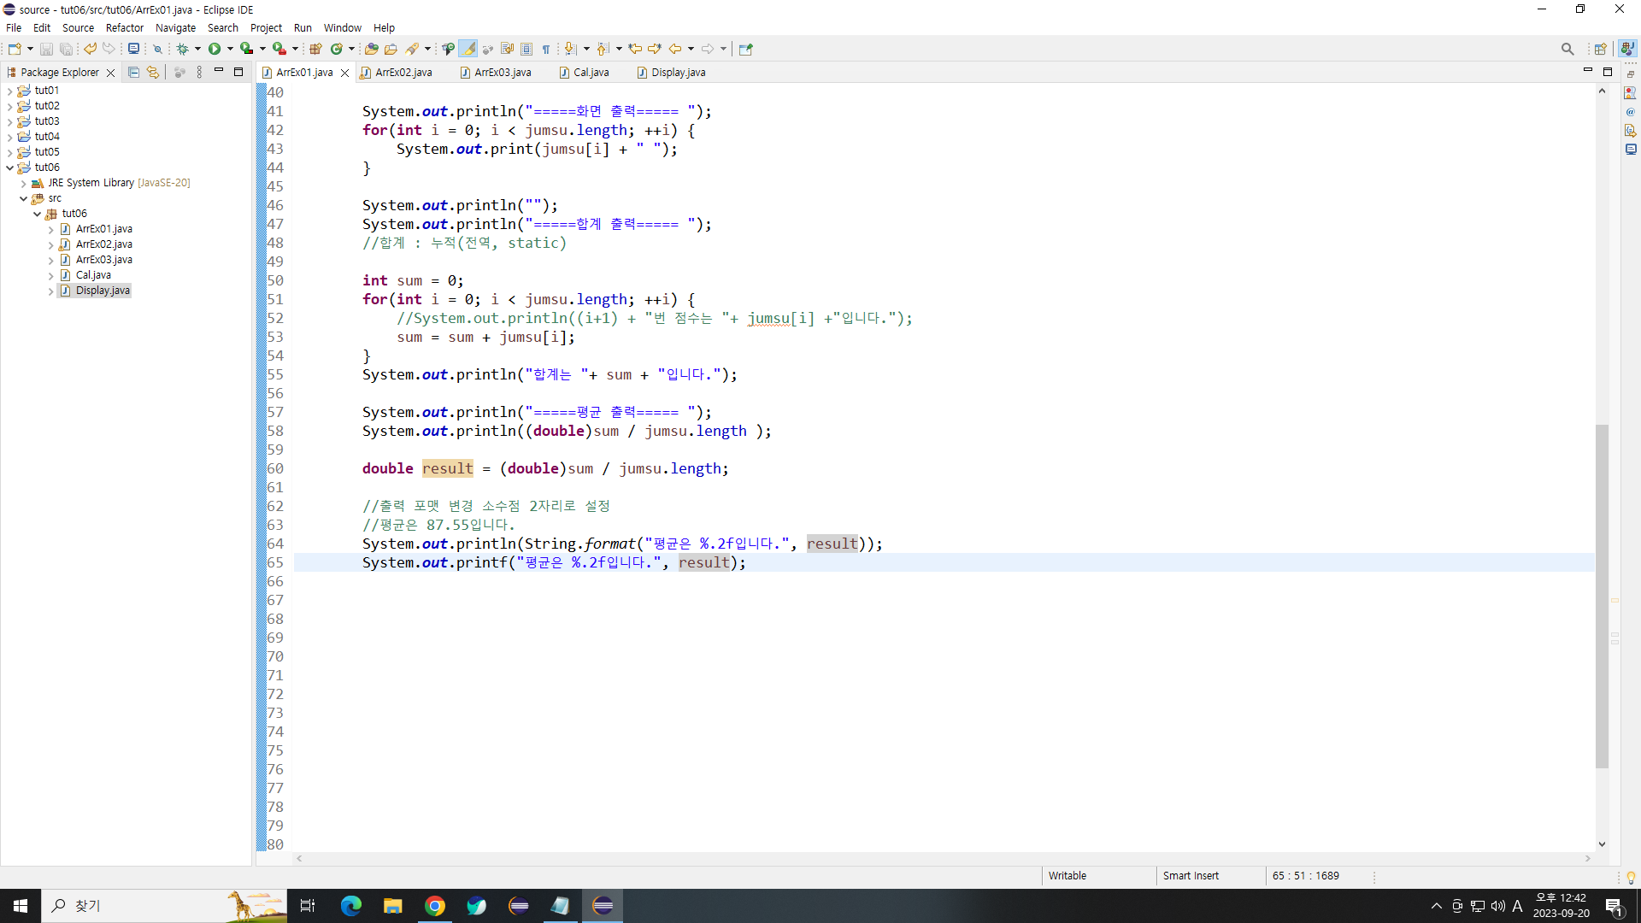Click New Java Package icon
Screen dimensions: 1641x923
point(315,49)
